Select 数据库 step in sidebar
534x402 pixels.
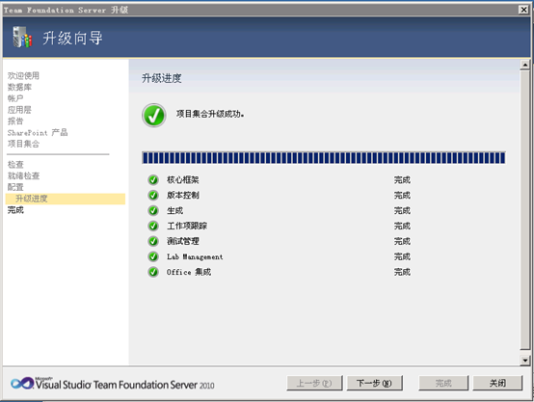tap(19, 87)
